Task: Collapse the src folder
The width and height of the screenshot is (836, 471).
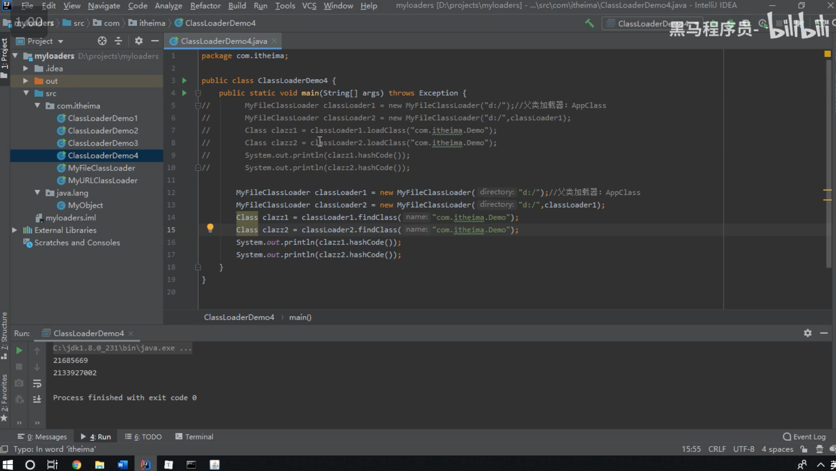Action: 26,93
